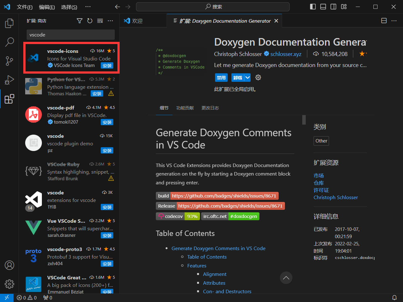Select vscode plugin demo extension by pz

[x=69, y=143]
